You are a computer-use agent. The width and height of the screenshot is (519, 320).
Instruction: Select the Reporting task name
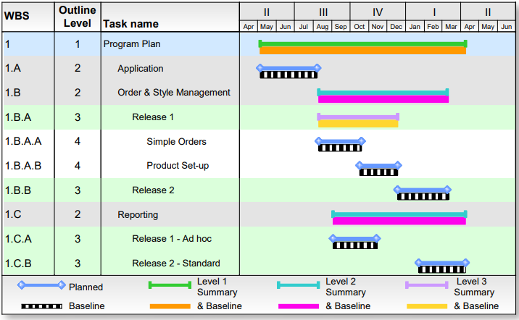pos(138,215)
